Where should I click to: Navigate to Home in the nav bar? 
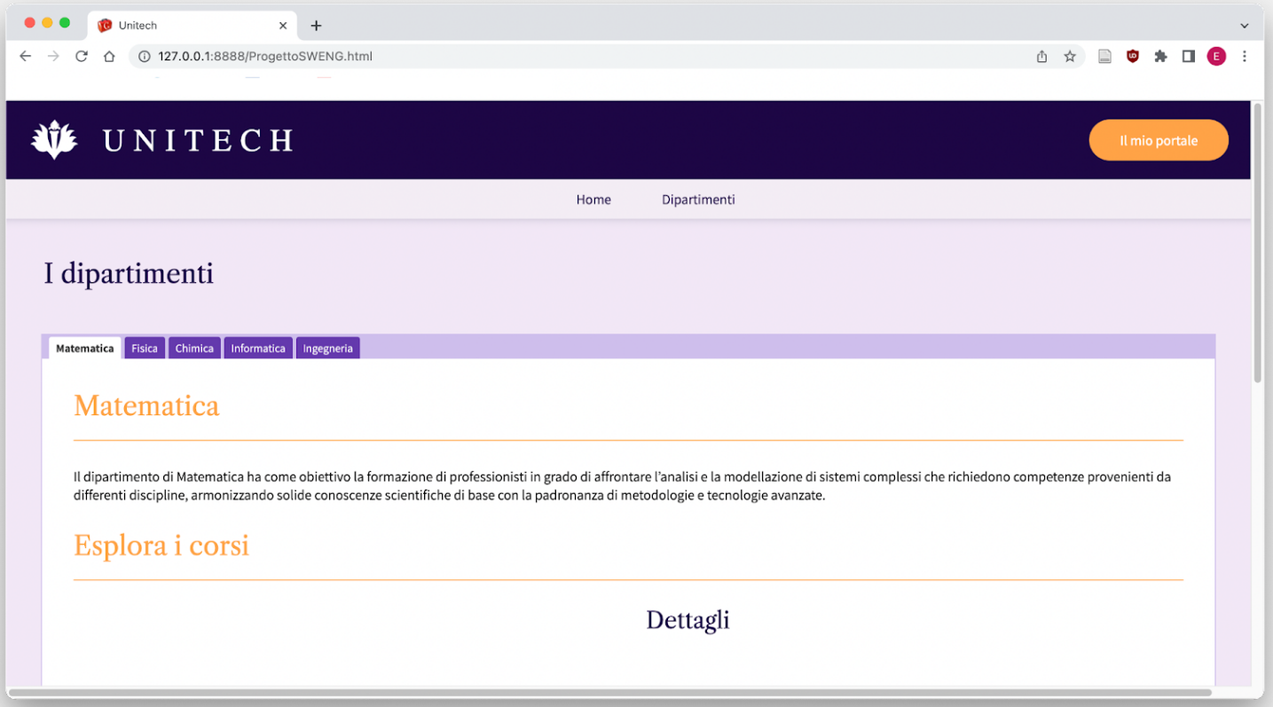(593, 200)
